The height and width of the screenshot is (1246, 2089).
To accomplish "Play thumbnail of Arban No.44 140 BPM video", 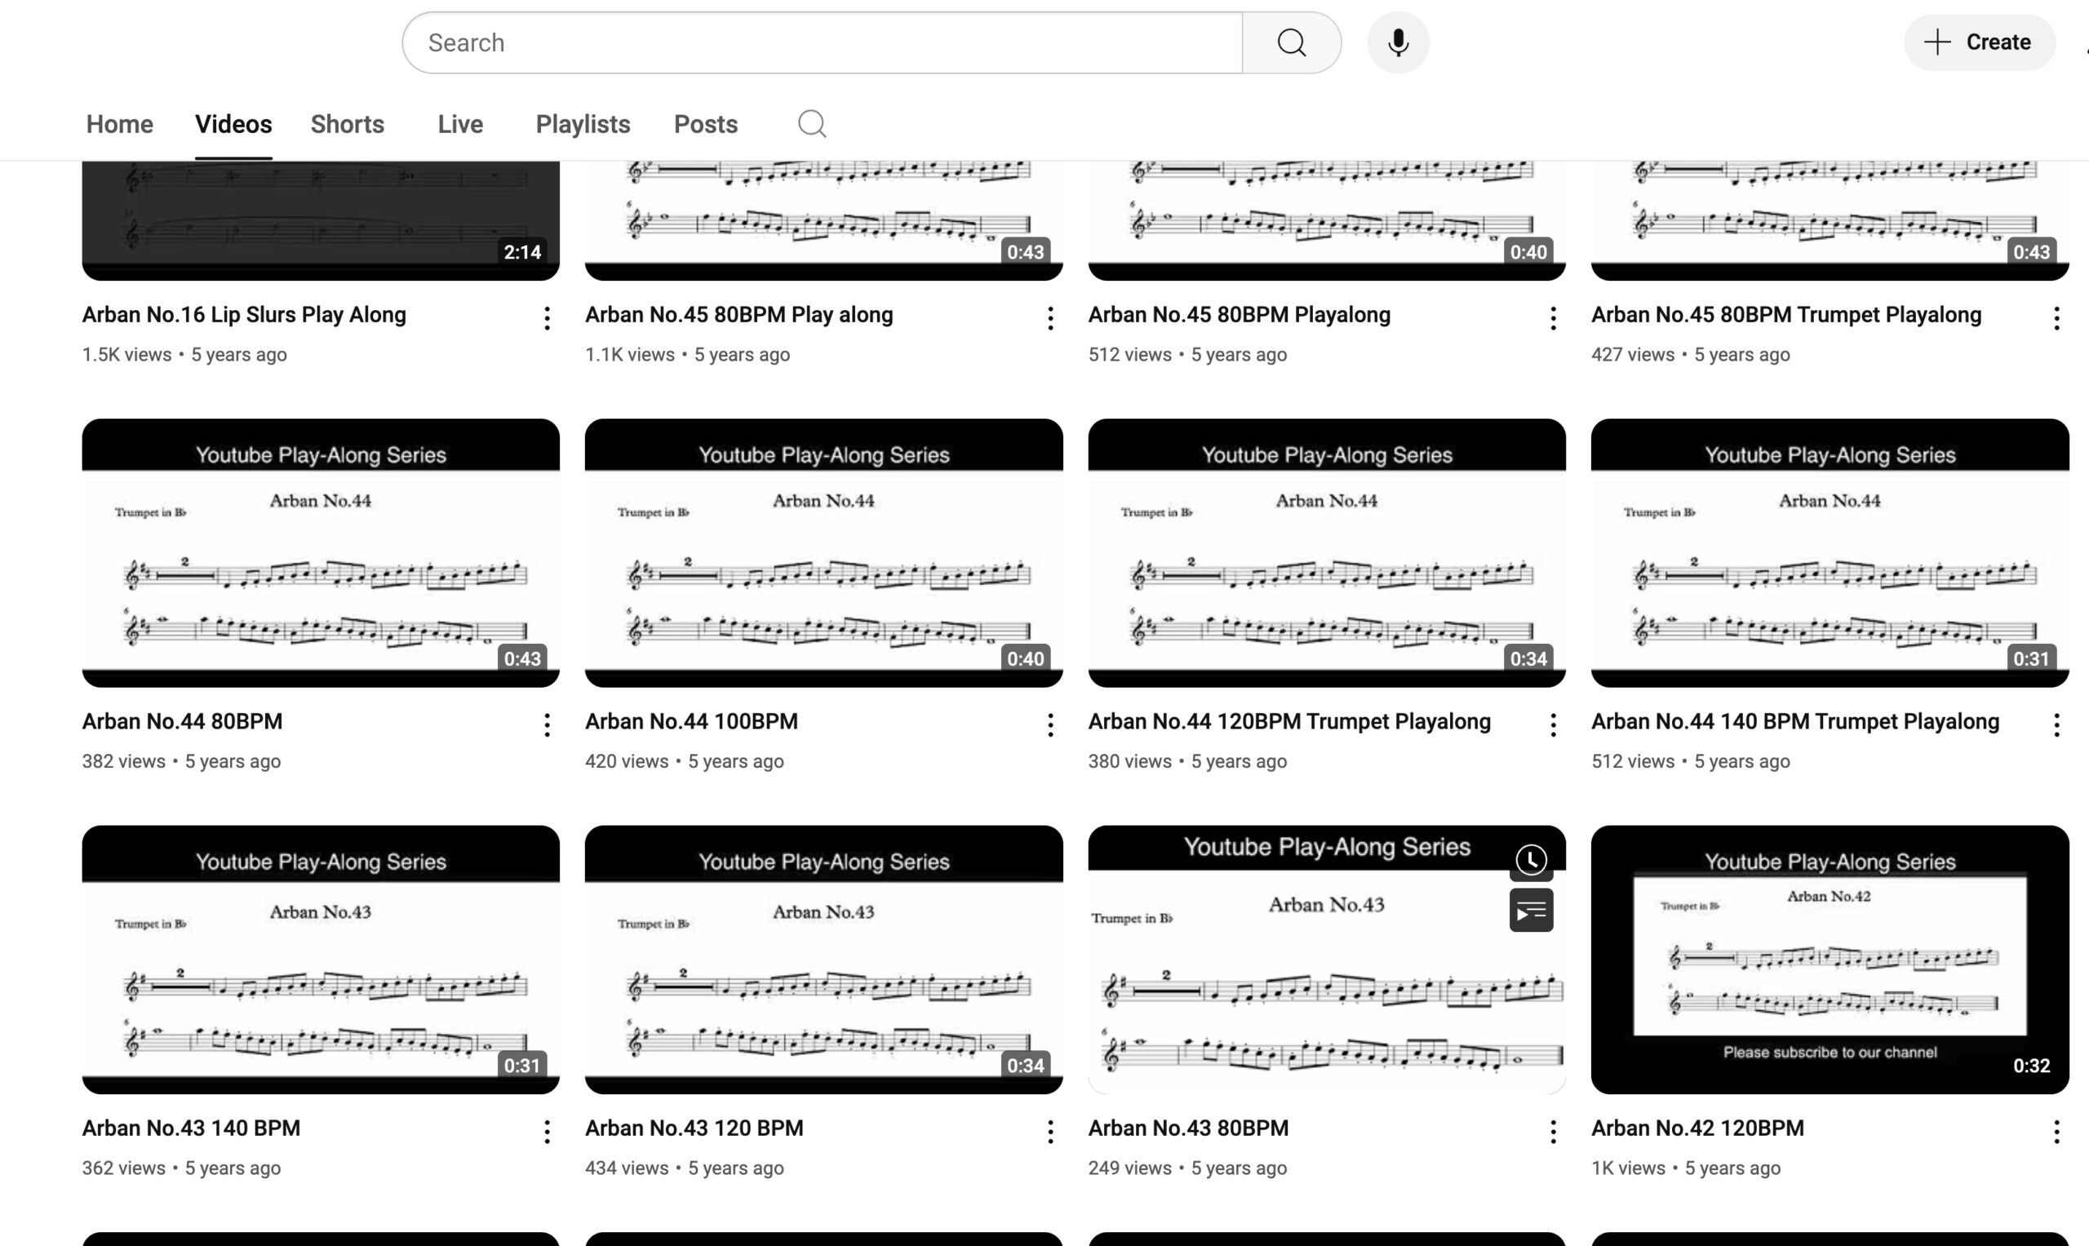I will tap(1830, 552).
